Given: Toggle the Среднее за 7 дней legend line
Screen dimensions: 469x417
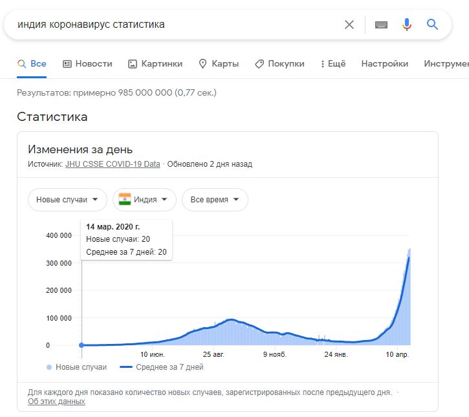Looking at the screenshot, I should [126, 367].
